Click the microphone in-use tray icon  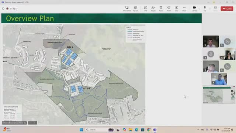(x=207, y=130)
